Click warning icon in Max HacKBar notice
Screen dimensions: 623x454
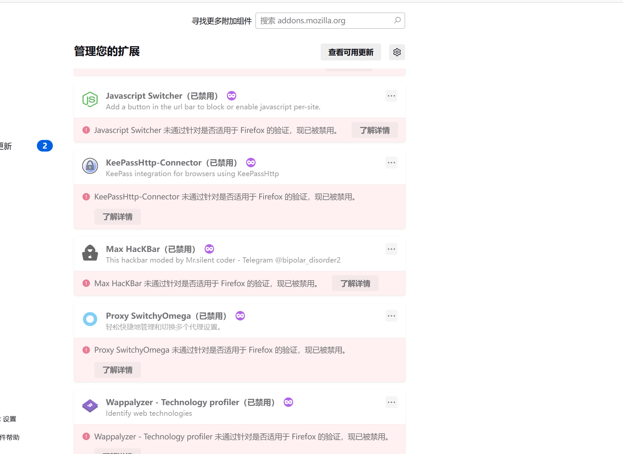click(x=86, y=283)
